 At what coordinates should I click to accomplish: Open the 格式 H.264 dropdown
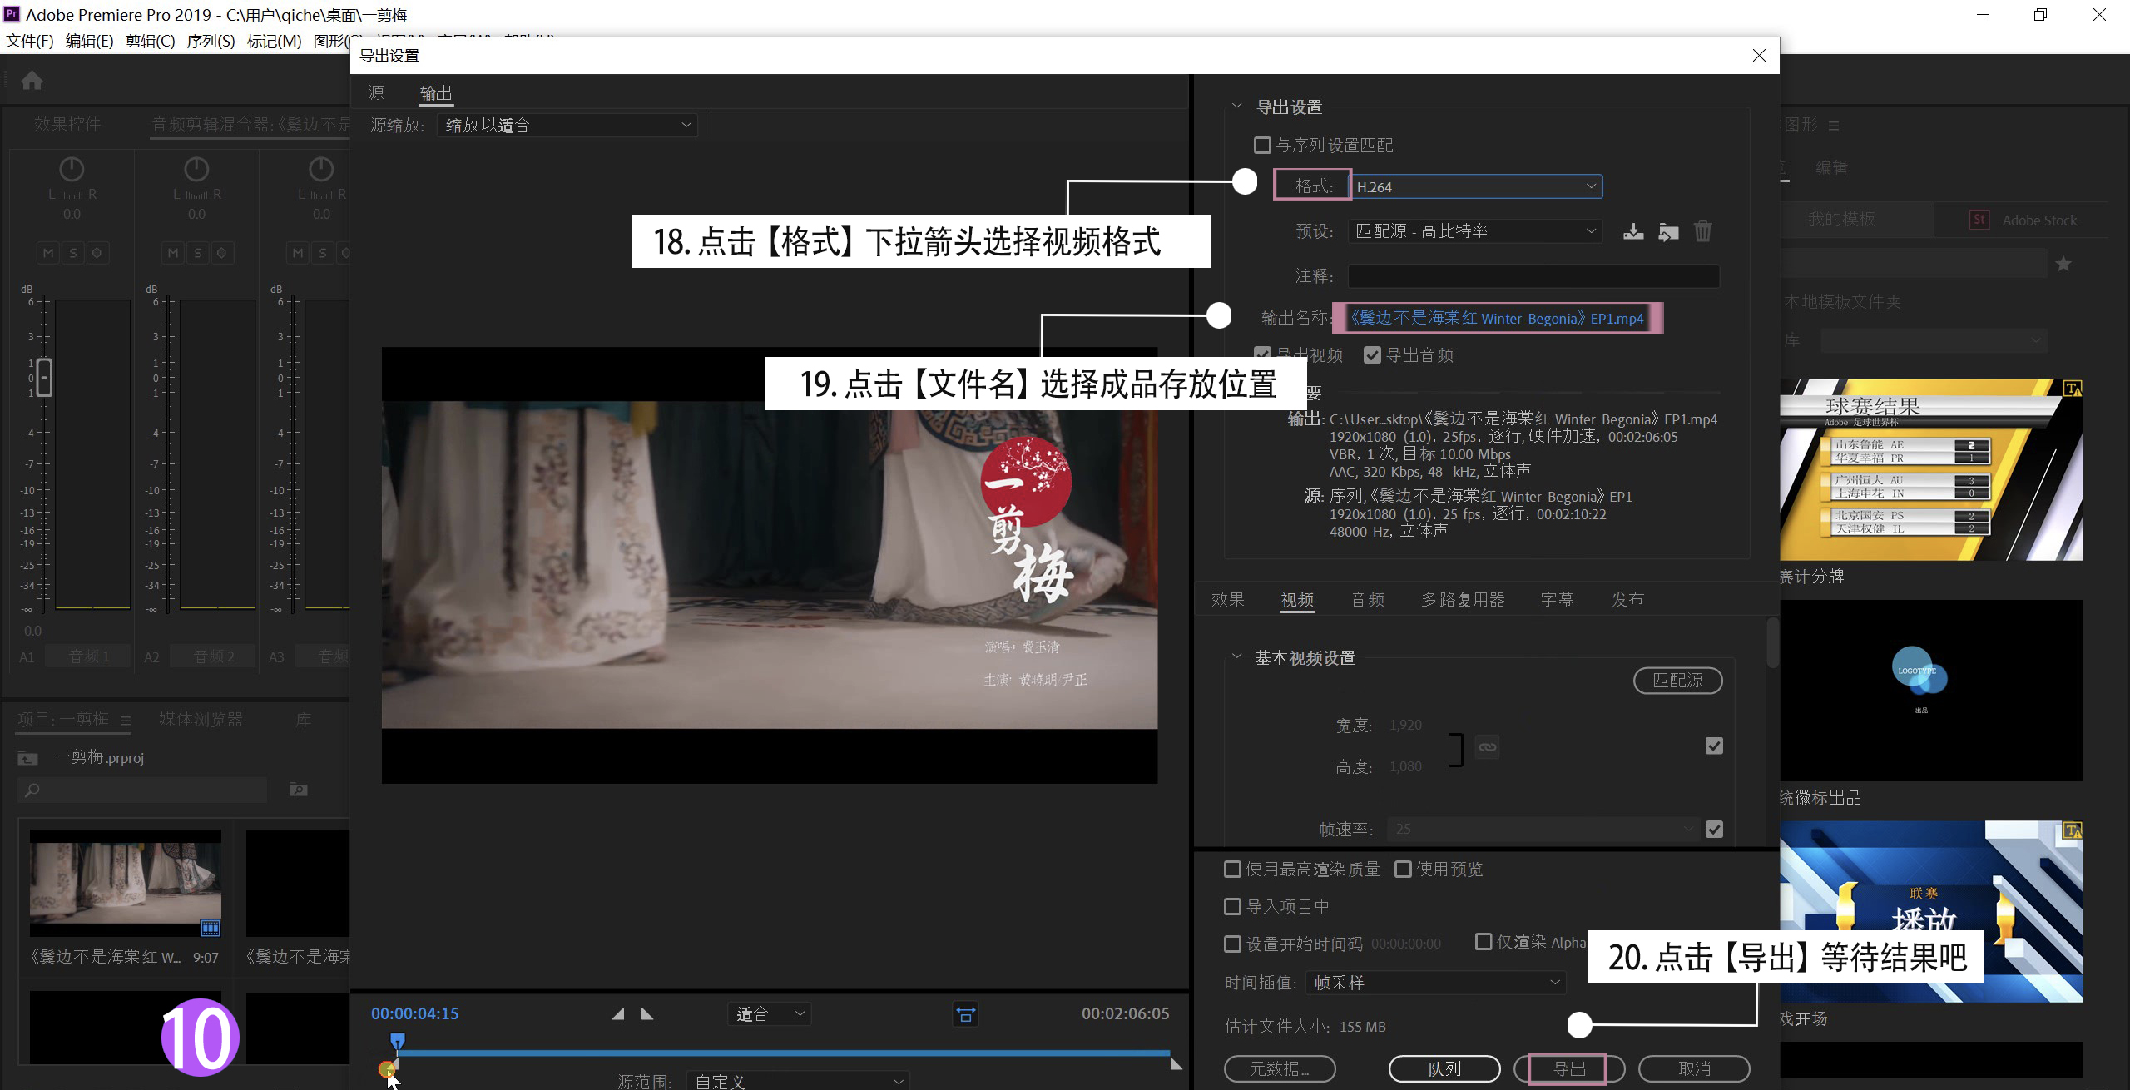point(1476,186)
